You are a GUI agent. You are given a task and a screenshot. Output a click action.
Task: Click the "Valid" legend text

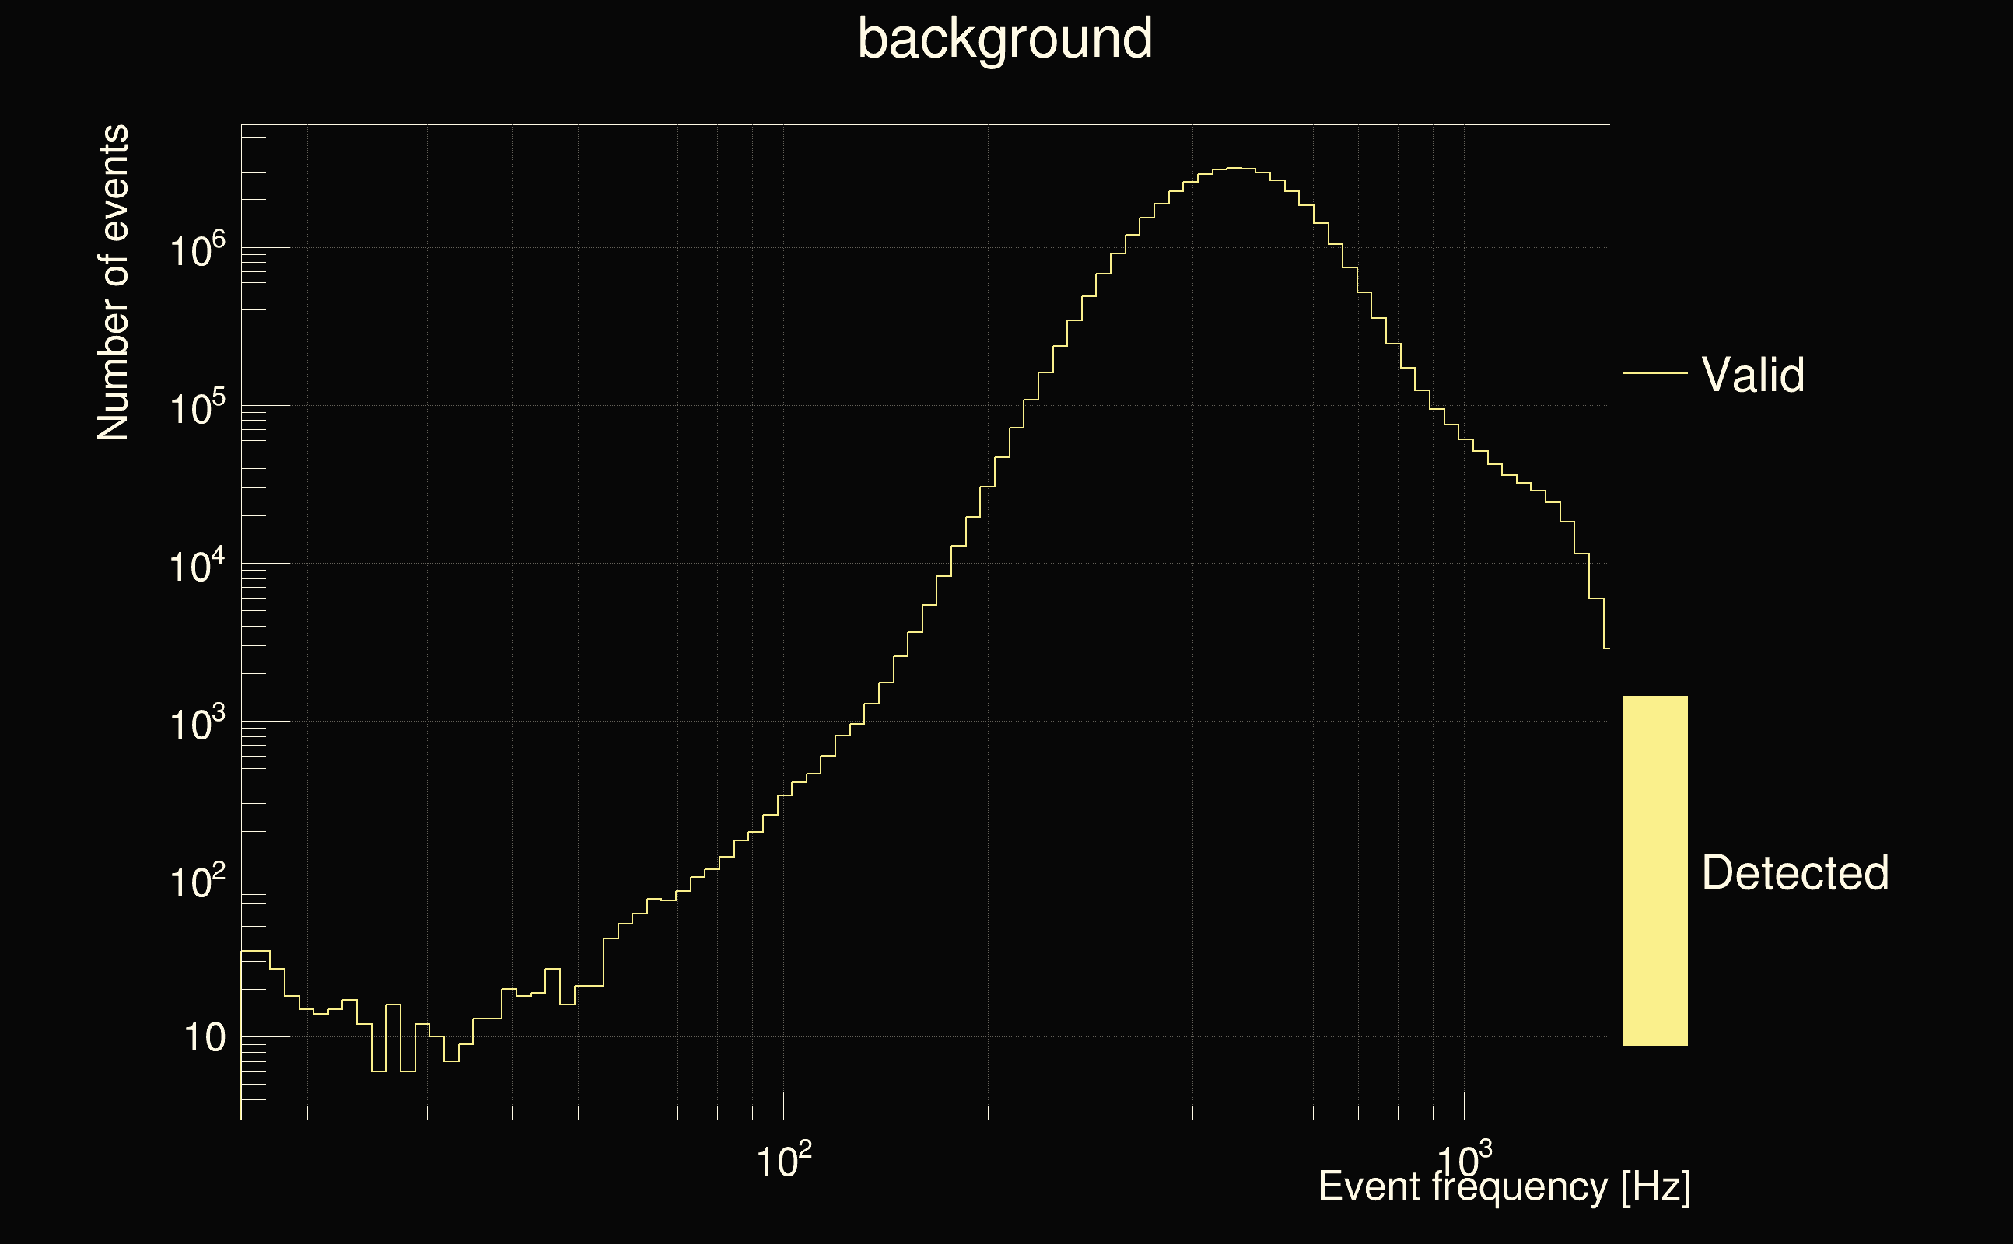1752,376
